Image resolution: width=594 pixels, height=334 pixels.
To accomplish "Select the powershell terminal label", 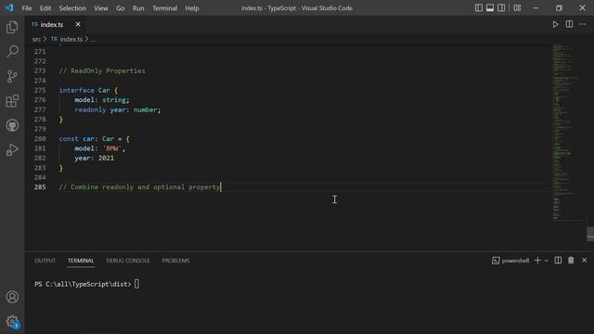I will coord(510,261).
